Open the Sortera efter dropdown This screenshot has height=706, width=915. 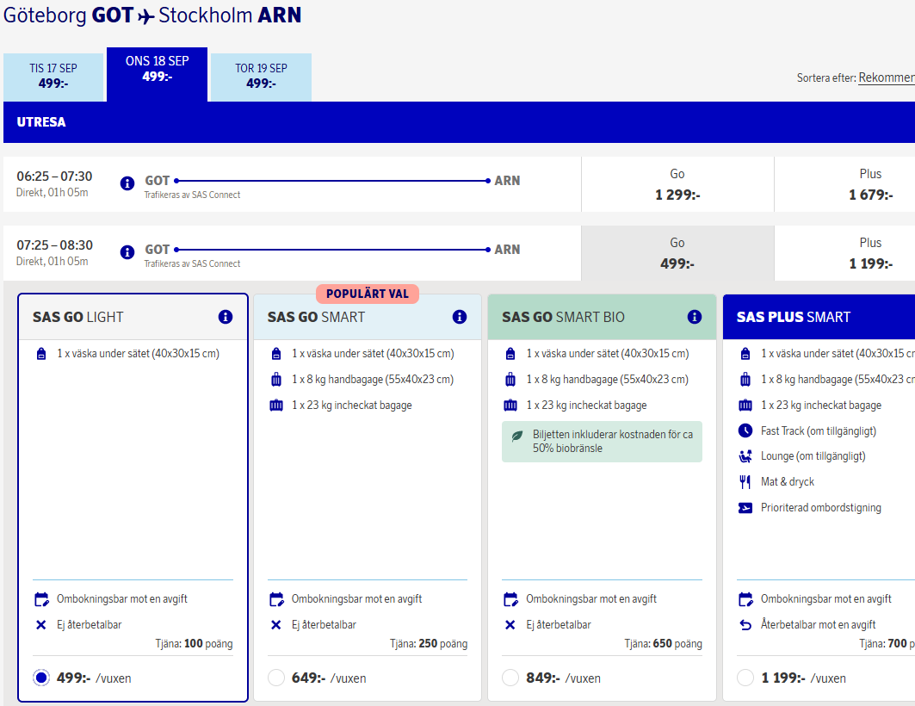886,77
